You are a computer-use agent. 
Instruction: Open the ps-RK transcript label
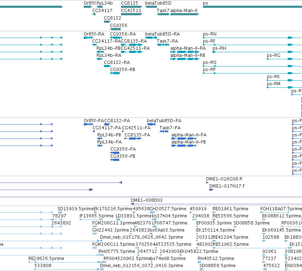274,77
